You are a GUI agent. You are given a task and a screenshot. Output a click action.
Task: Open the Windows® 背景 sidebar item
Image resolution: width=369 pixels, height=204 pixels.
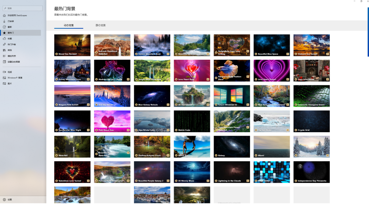(x=15, y=78)
